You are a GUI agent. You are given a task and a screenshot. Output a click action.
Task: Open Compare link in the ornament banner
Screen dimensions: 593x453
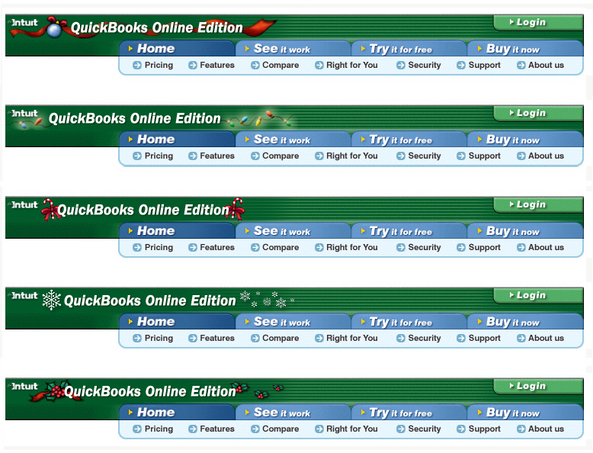[x=280, y=65]
